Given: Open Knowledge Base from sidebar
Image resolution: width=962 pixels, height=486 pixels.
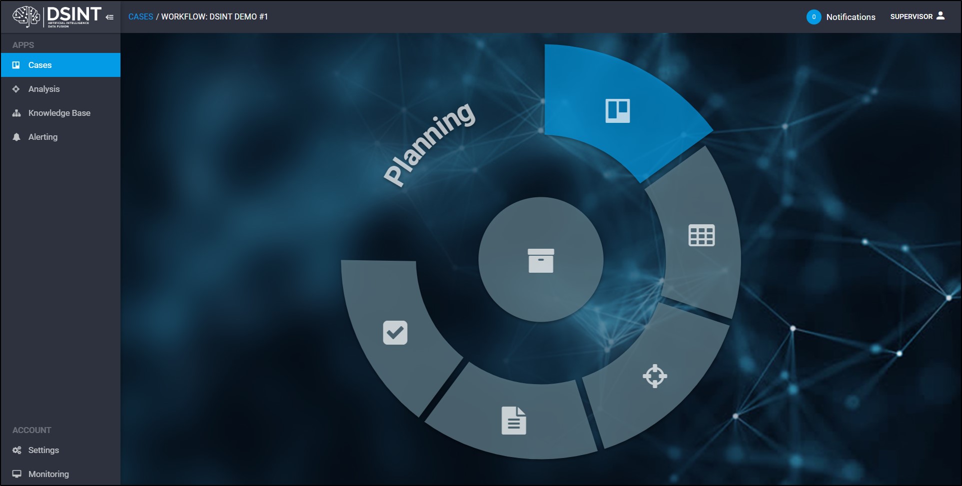Looking at the screenshot, I should tap(60, 113).
